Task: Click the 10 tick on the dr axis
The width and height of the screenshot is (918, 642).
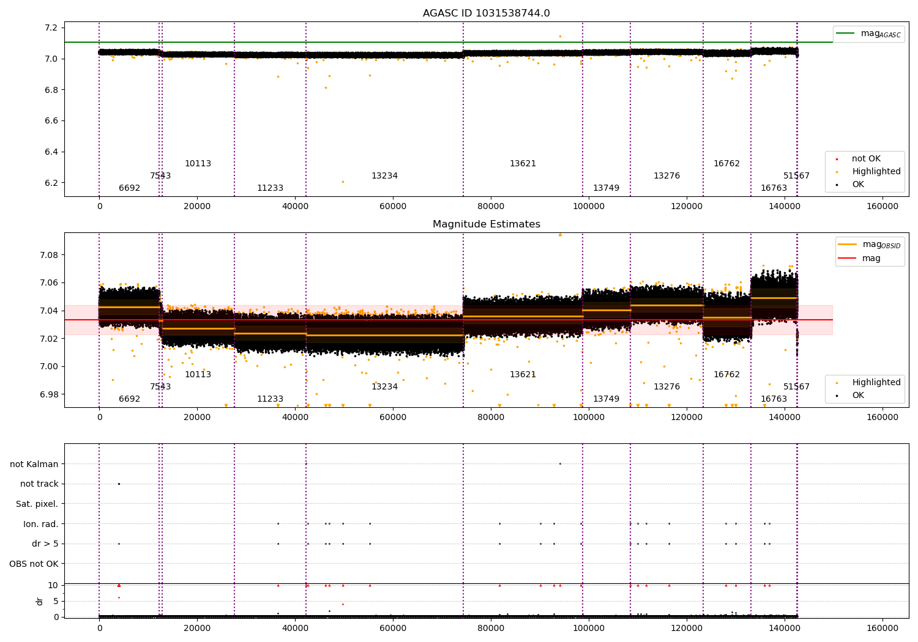Action: 53,585
